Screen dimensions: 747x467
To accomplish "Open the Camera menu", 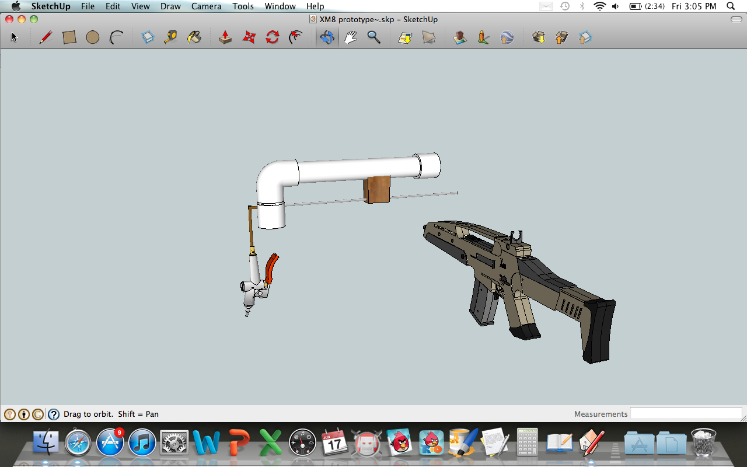I will click(206, 6).
